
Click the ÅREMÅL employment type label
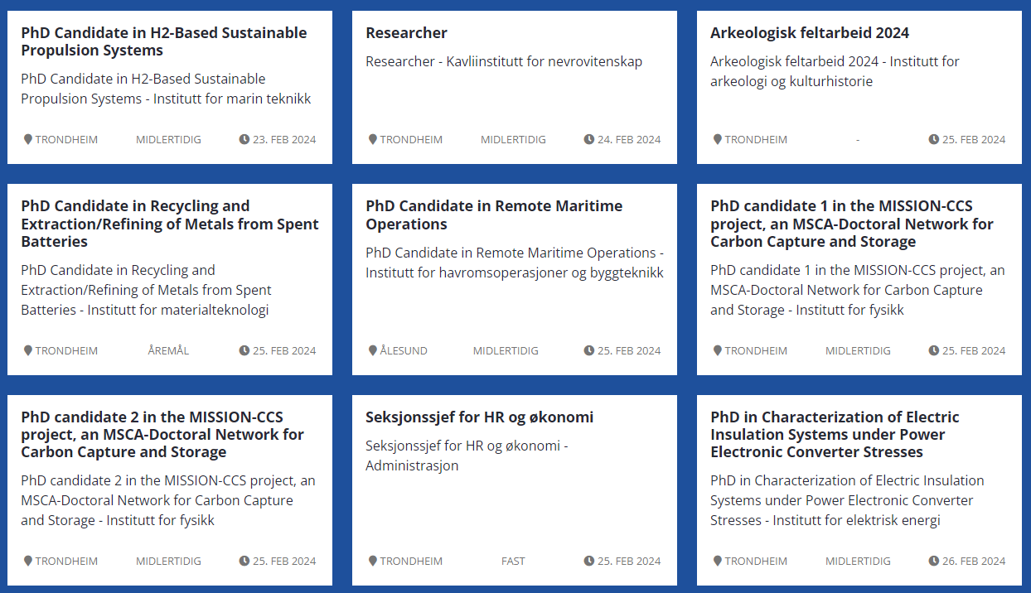click(x=168, y=350)
